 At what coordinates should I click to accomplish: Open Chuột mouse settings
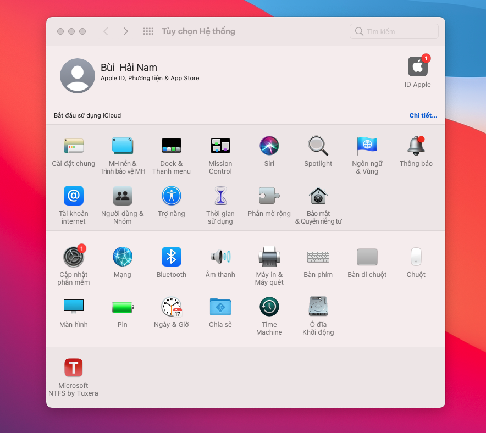coord(416,257)
